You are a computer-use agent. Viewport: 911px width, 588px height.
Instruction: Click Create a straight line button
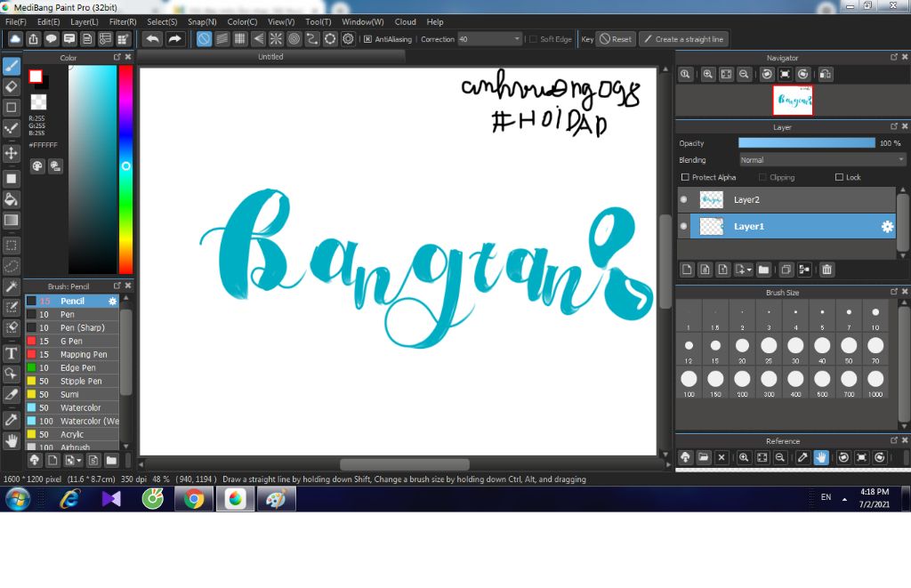[684, 39]
